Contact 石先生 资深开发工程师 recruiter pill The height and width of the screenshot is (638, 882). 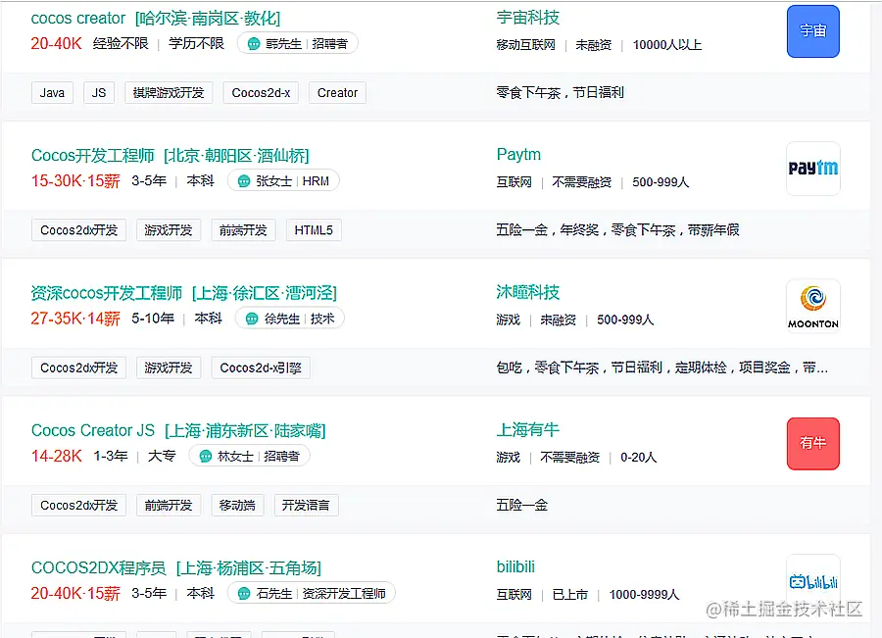point(311,594)
